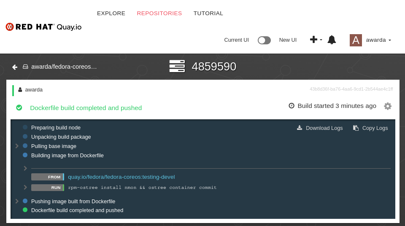Image resolution: width=405 pixels, height=226 pixels.
Task: Click Copy Logs
Action: [370, 128]
